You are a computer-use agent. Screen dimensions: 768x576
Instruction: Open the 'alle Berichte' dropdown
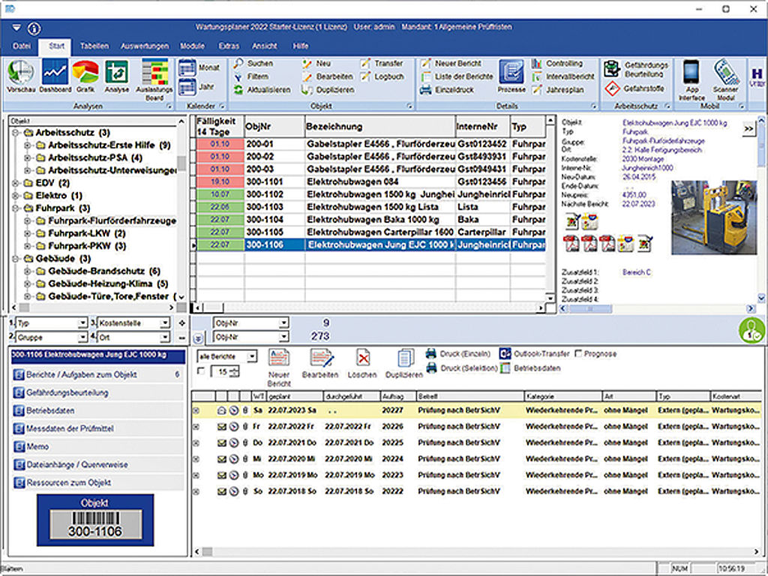(252, 356)
